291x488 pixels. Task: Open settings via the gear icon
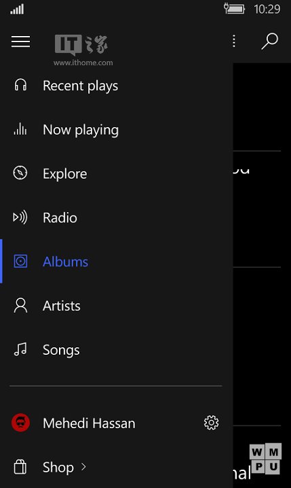[211, 423]
